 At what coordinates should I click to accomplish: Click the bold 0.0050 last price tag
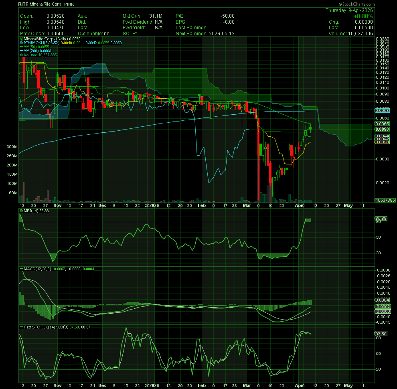[382, 129]
